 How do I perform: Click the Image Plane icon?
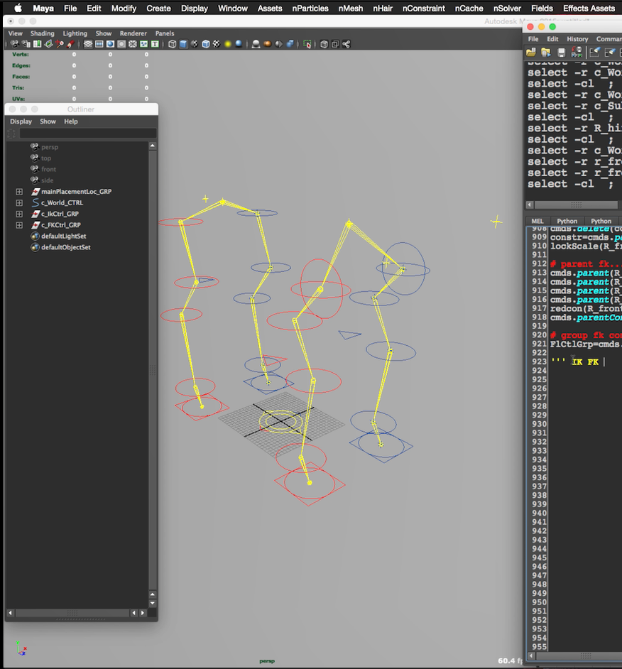pos(48,44)
